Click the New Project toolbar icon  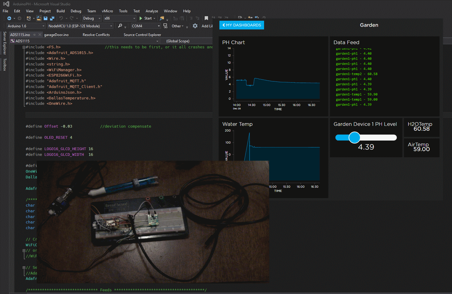coord(28,18)
